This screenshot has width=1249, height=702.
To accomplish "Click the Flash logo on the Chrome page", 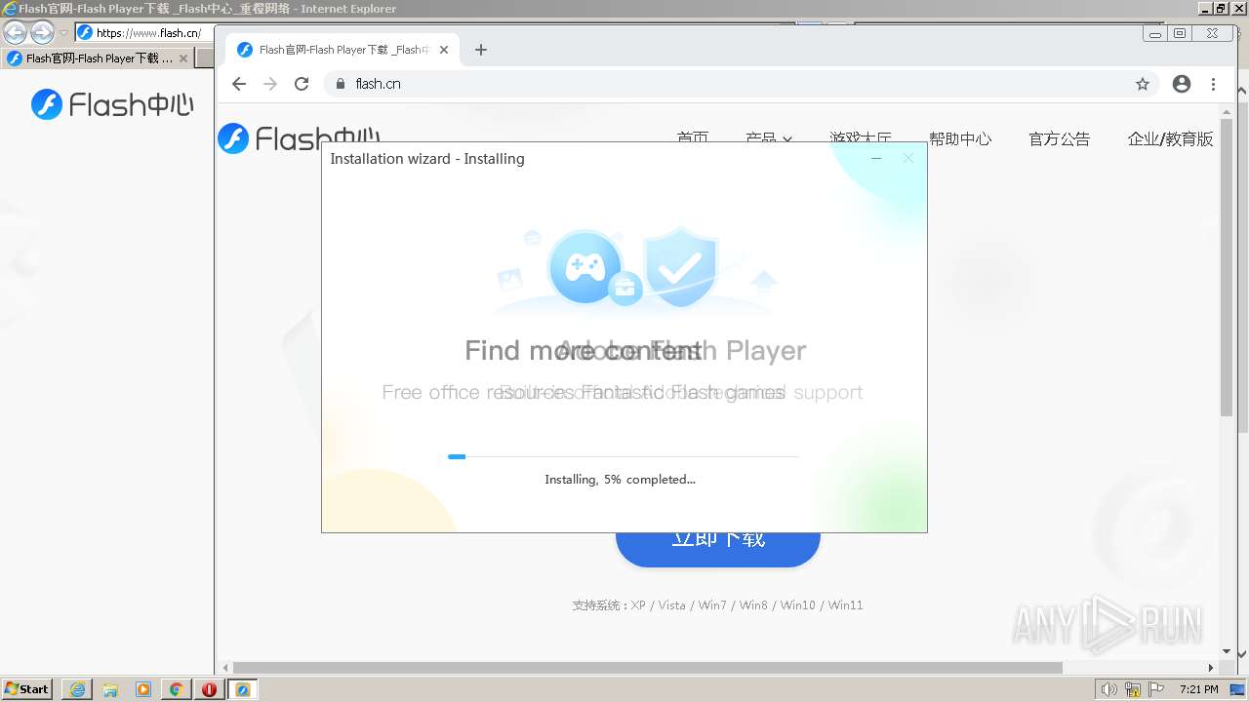I will tap(299, 138).
